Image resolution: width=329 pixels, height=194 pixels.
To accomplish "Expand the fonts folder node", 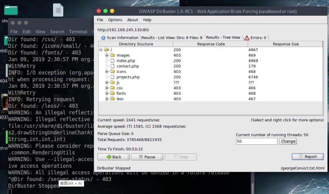I will coord(107,93).
